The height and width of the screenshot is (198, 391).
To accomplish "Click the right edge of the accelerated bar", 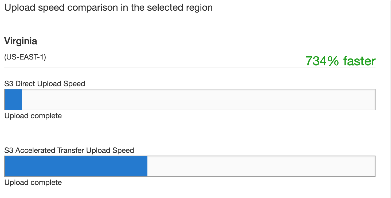I will point(375,166).
